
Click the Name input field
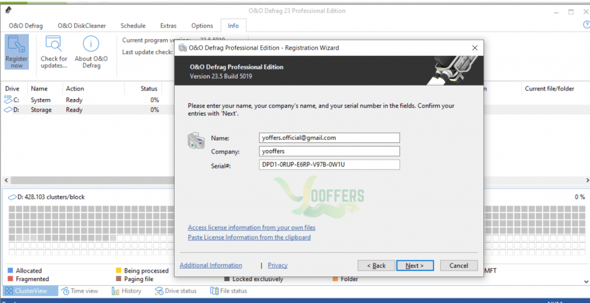[329, 138]
